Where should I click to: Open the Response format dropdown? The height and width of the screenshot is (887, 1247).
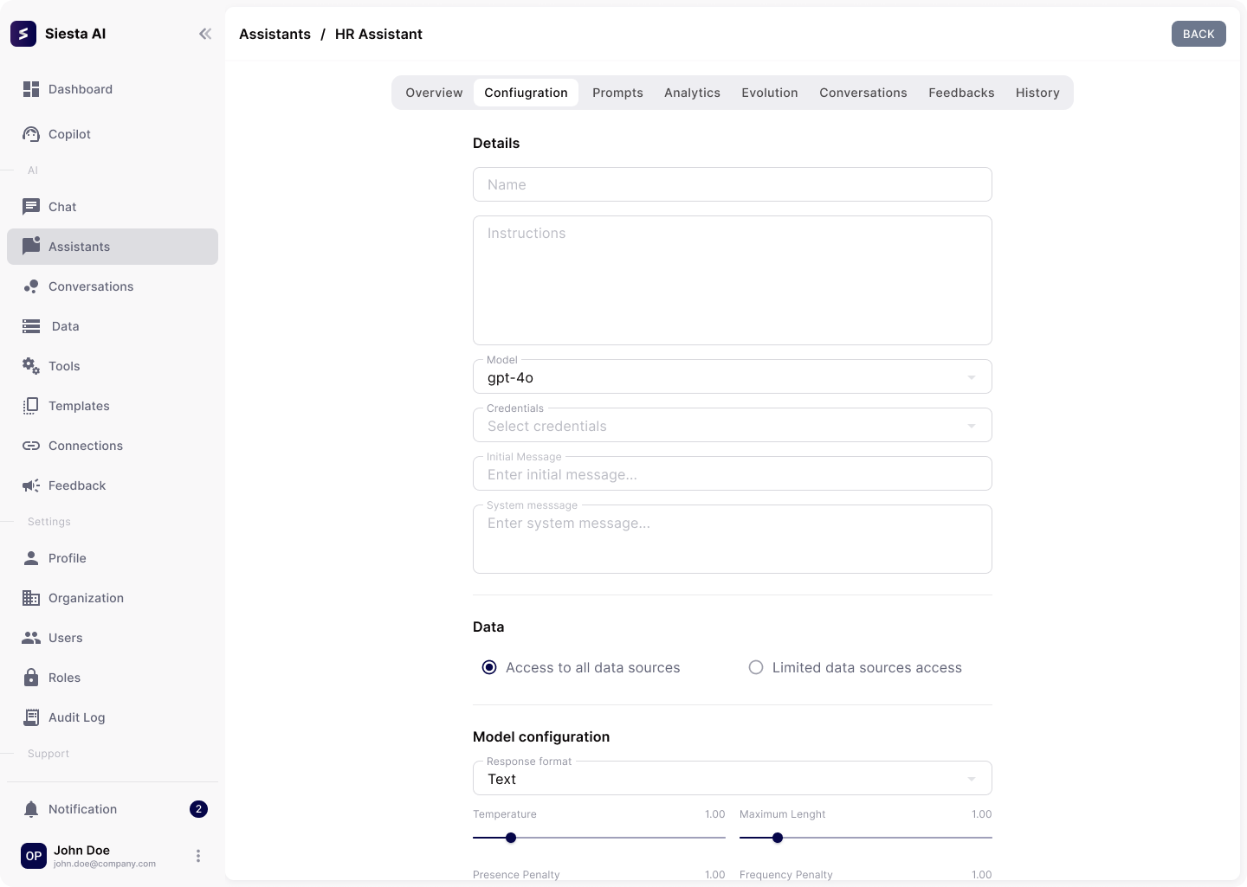click(x=732, y=778)
